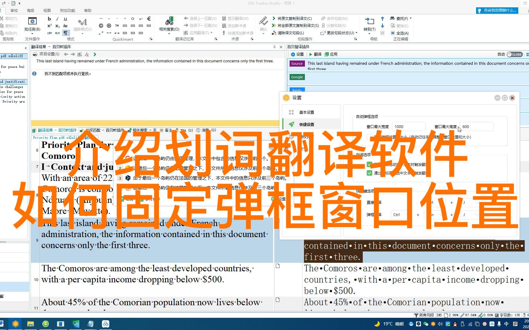529x330 pixels.
Task: Click the plugin 翻译 play button
Action: [x=315, y=54]
